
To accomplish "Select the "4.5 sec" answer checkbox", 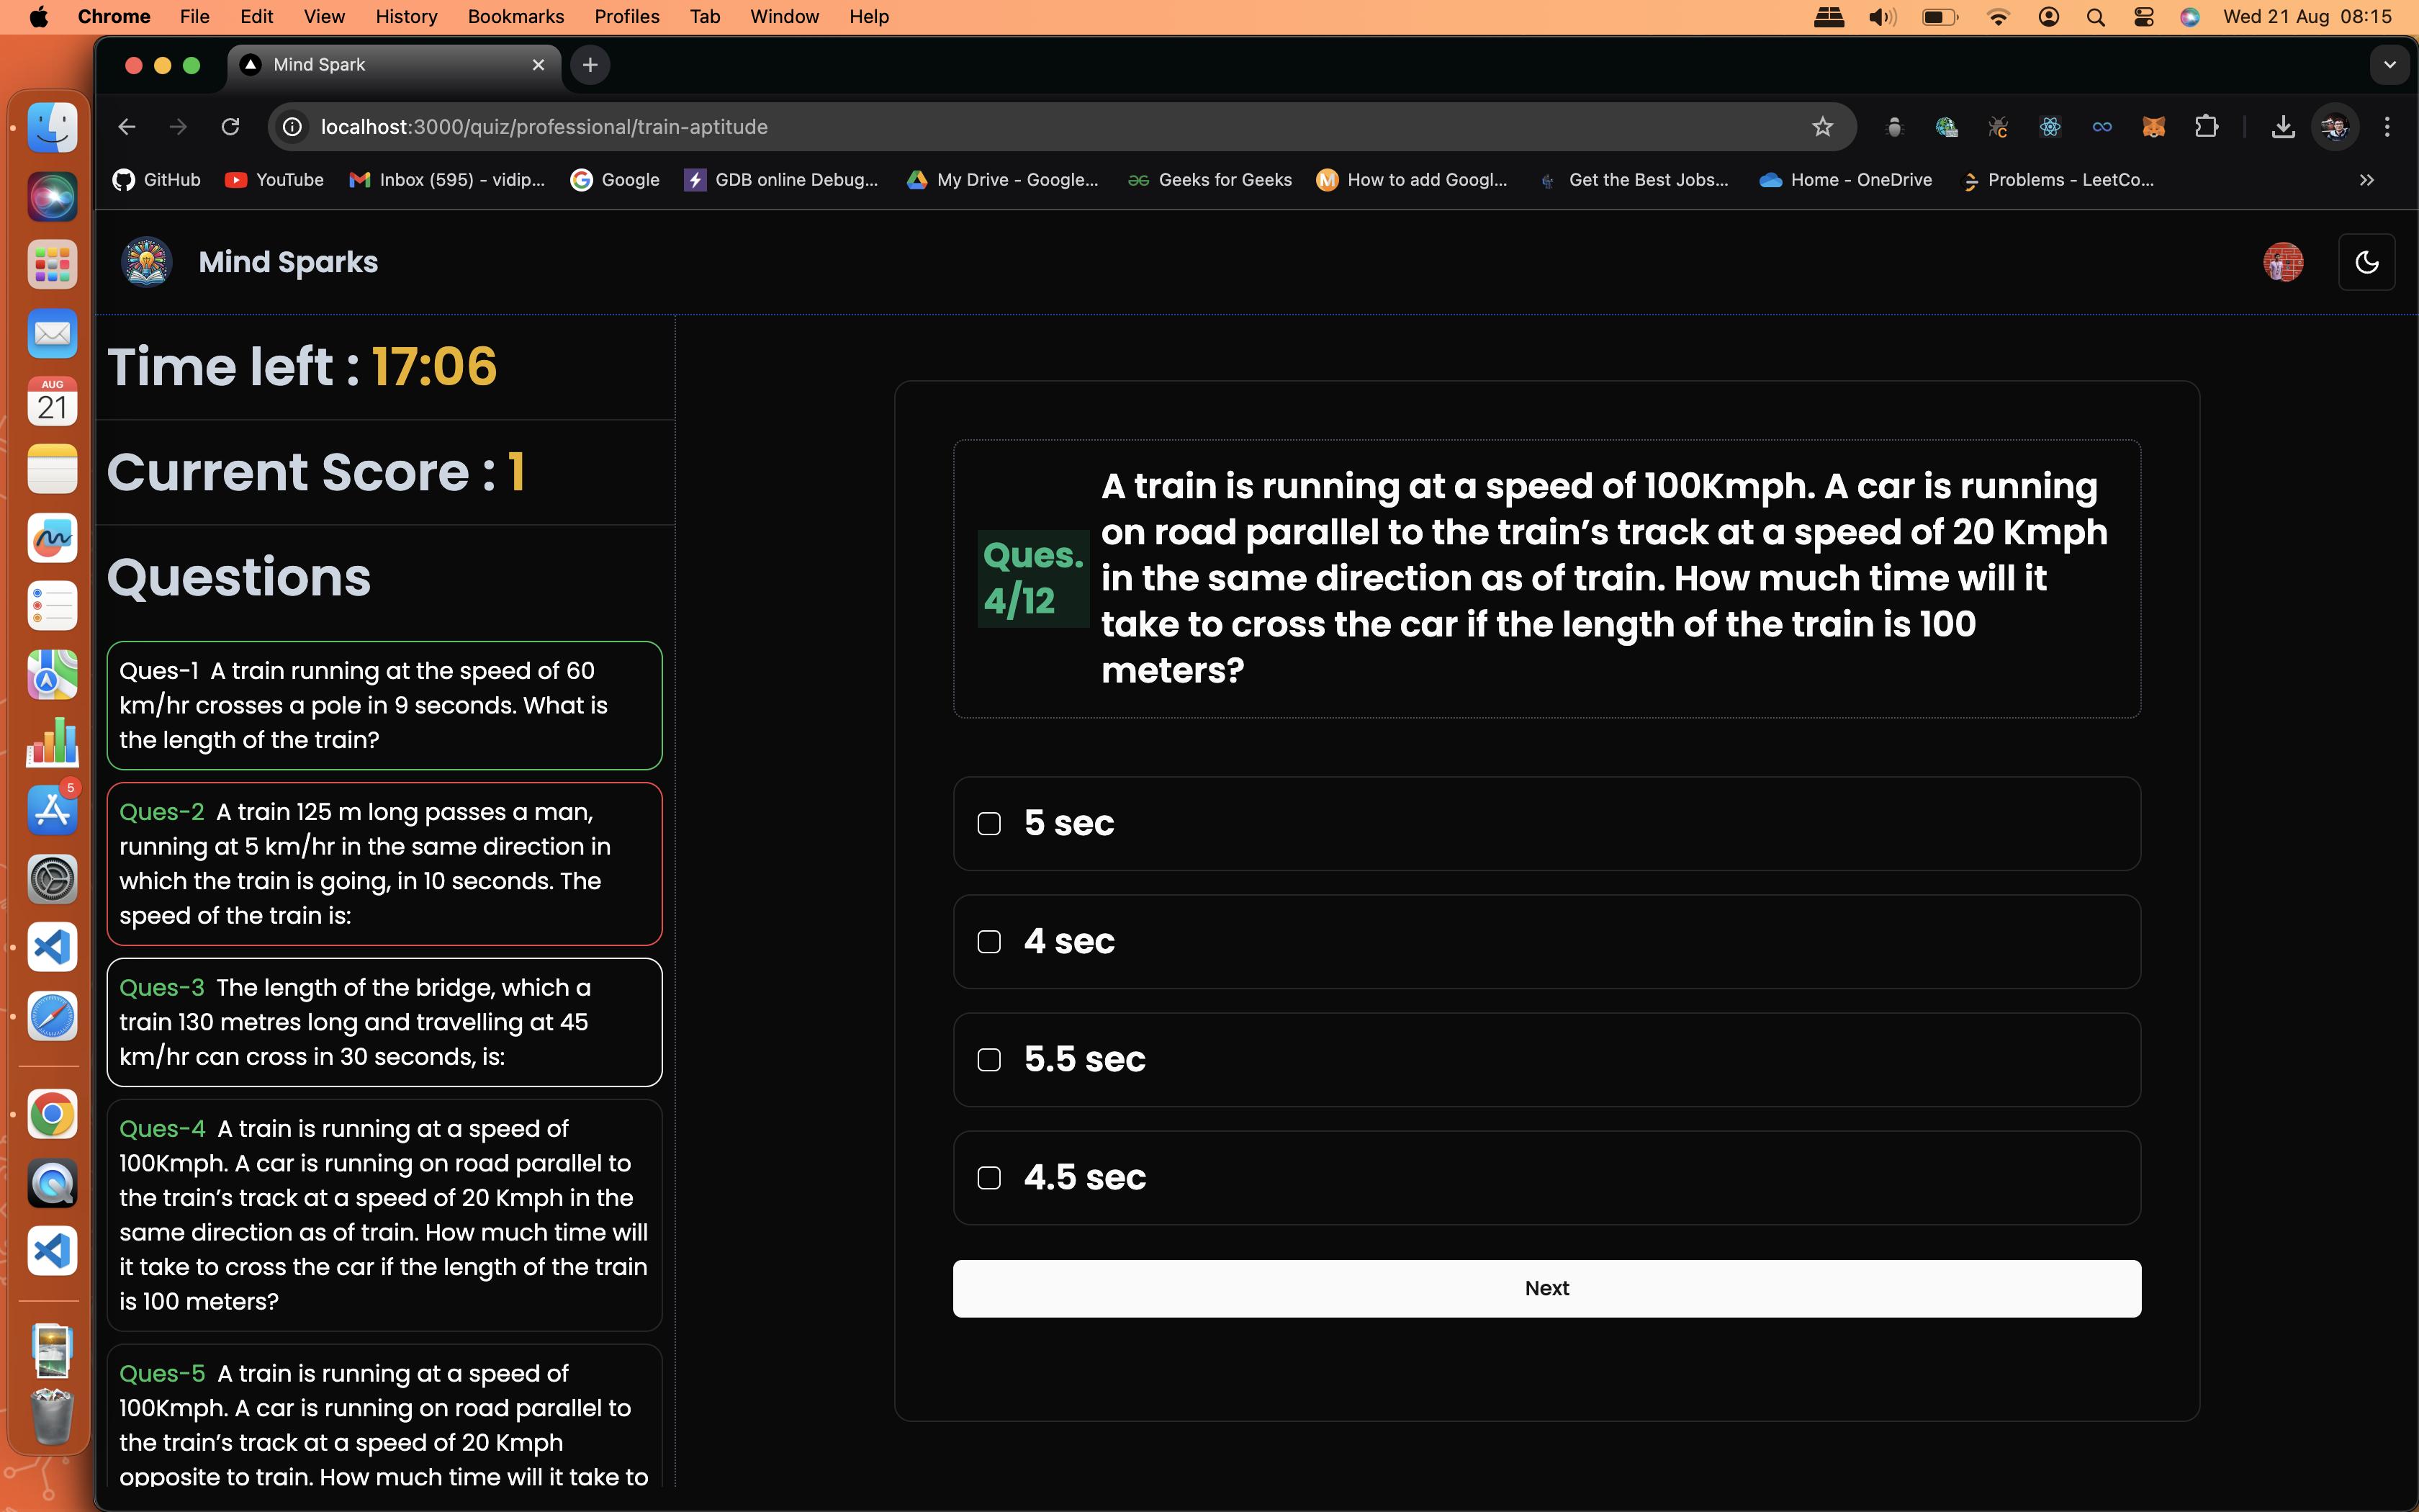I will pyautogui.click(x=988, y=1178).
